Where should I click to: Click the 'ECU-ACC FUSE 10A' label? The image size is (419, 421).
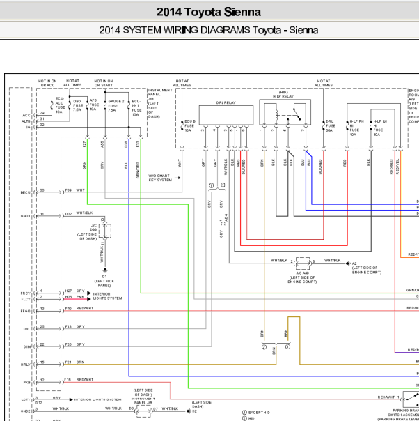(x=60, y=105)
